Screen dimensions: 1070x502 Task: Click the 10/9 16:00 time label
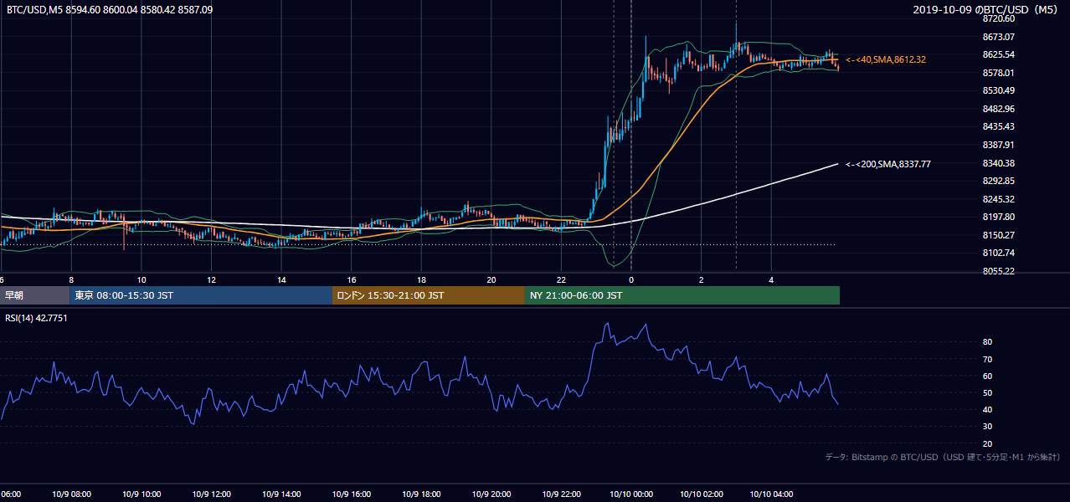[x=352, y=494]
